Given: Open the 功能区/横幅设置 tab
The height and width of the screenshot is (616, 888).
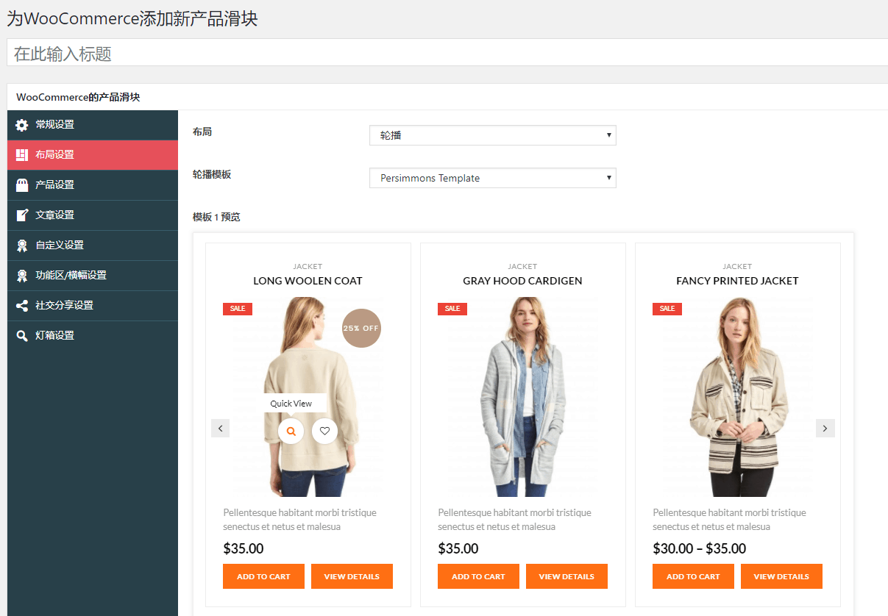Looking at the screenshot, I should [93, 276].
